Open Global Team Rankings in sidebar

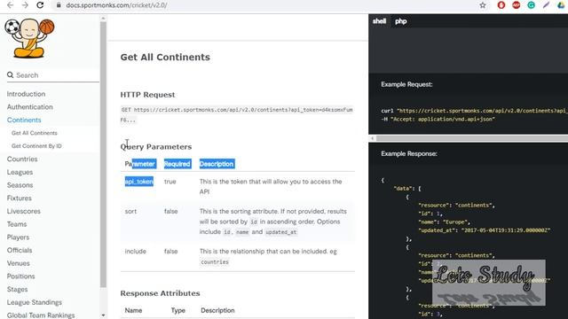tap(41, 315)
